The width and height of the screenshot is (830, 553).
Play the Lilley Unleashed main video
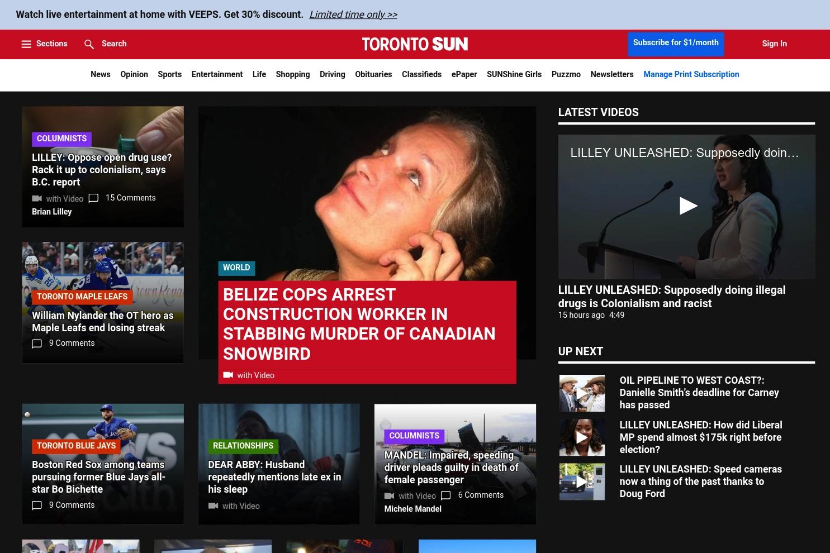[688, 206]
